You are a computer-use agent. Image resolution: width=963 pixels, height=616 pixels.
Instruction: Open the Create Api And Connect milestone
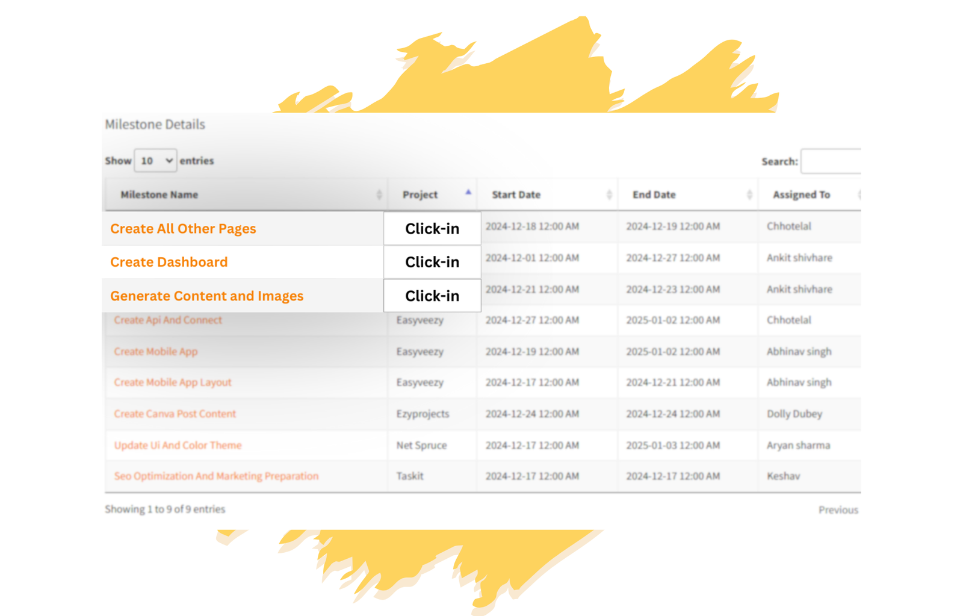[168, 320]
